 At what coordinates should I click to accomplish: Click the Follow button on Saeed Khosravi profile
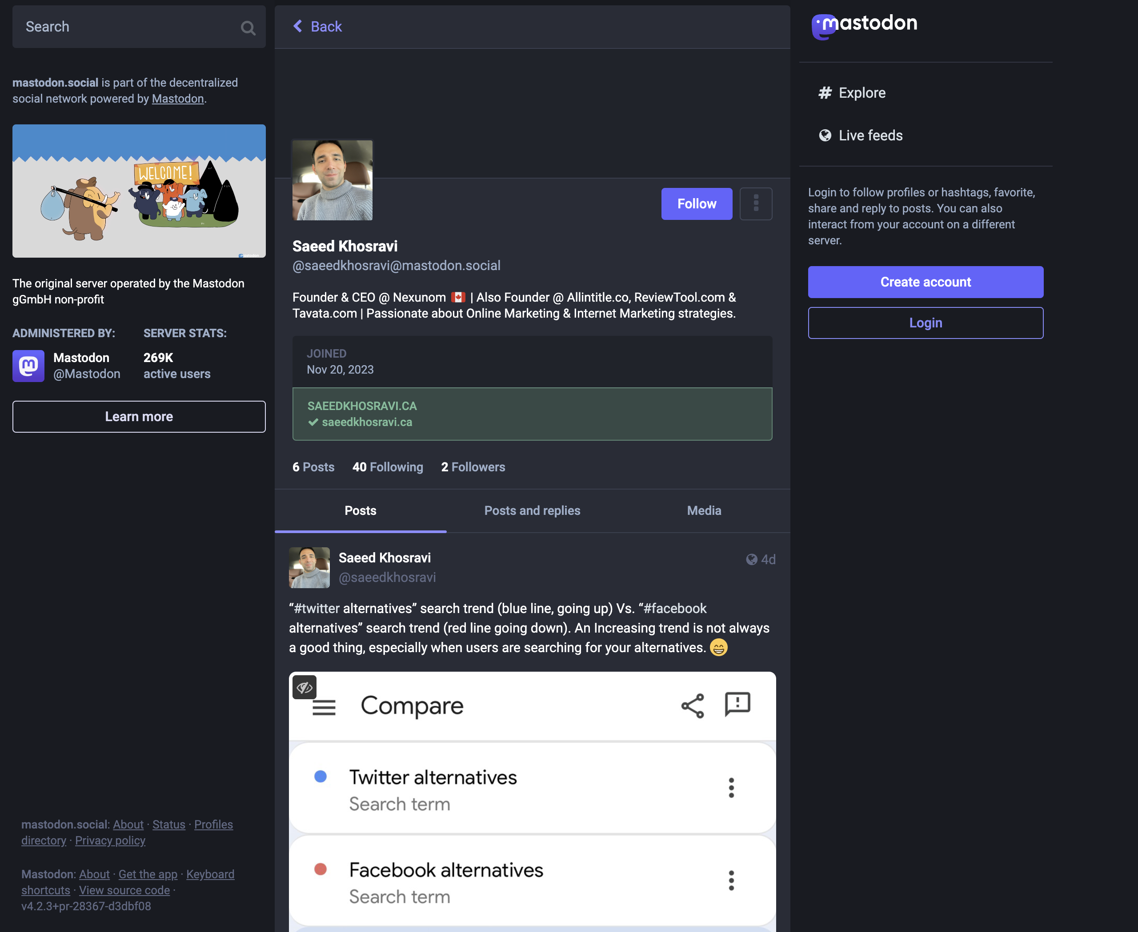tap(697, 204)
